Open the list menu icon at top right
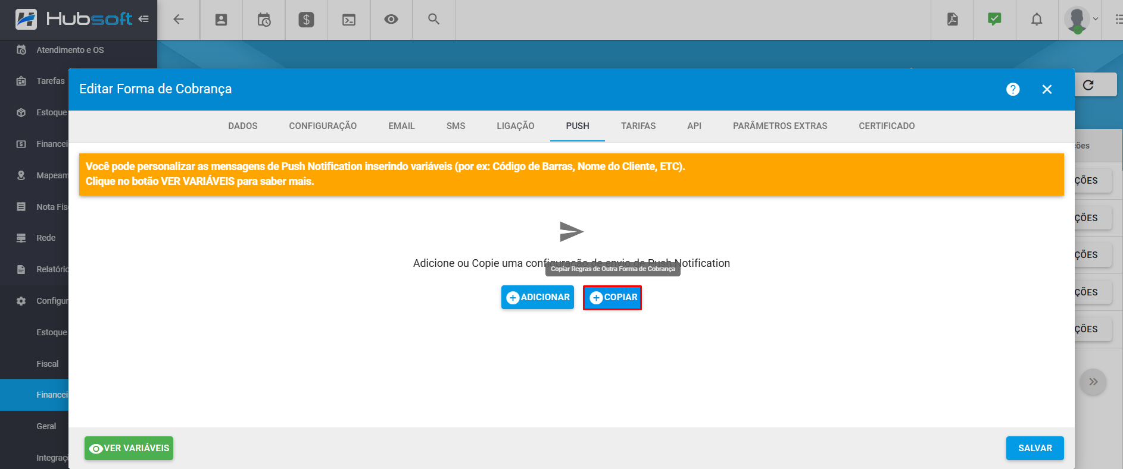The image size is (1123, 469). pos(1118,20)
